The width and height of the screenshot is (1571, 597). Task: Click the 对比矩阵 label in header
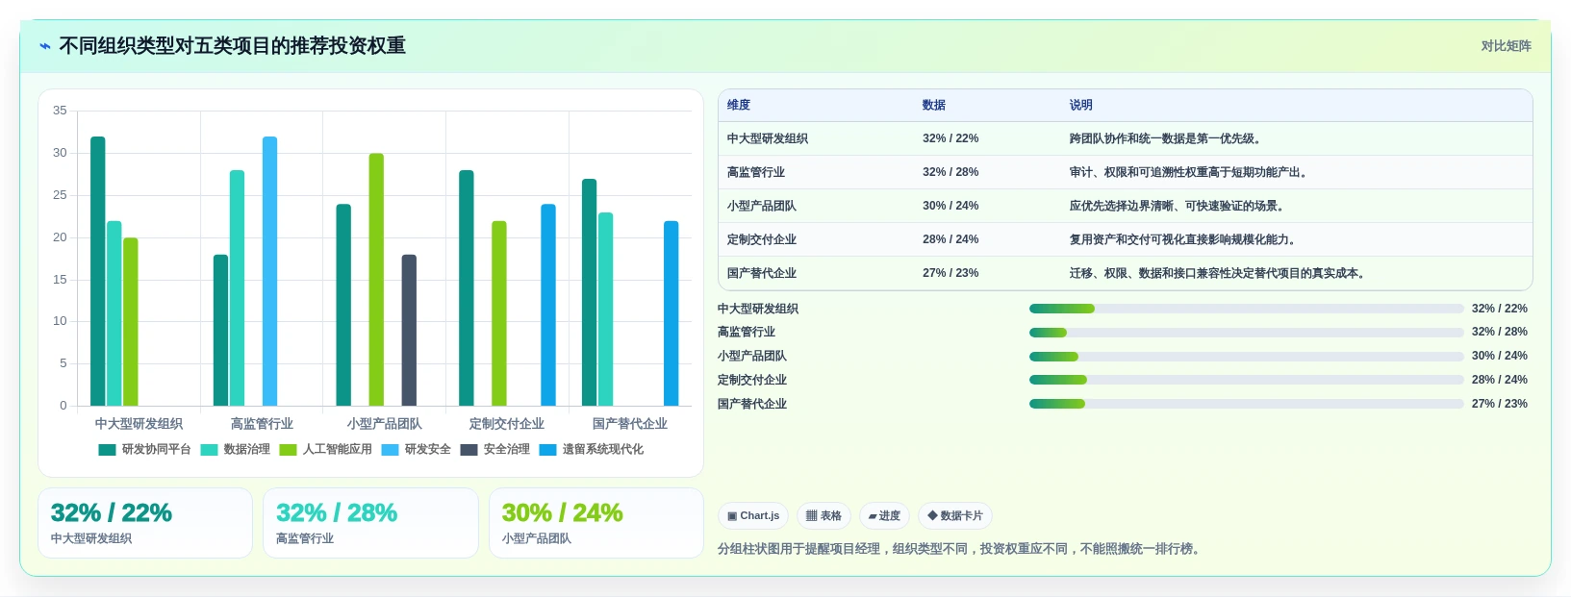coord(1506,46)
